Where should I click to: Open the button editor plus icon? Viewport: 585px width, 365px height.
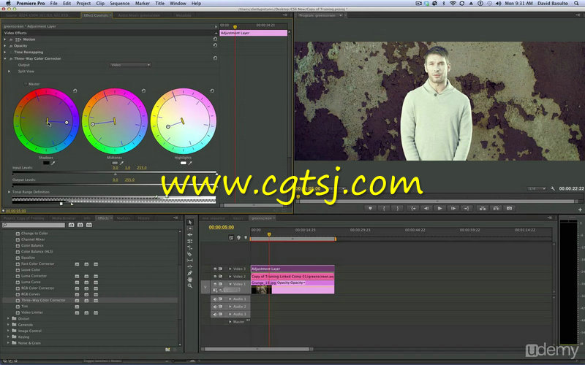pos(580,210)
